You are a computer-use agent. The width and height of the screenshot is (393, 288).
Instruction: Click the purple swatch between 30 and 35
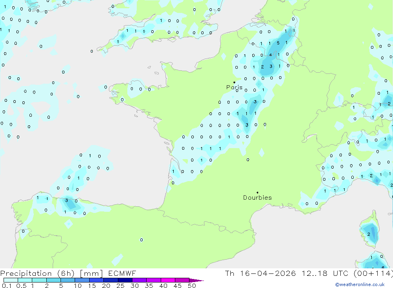point(140,280)
